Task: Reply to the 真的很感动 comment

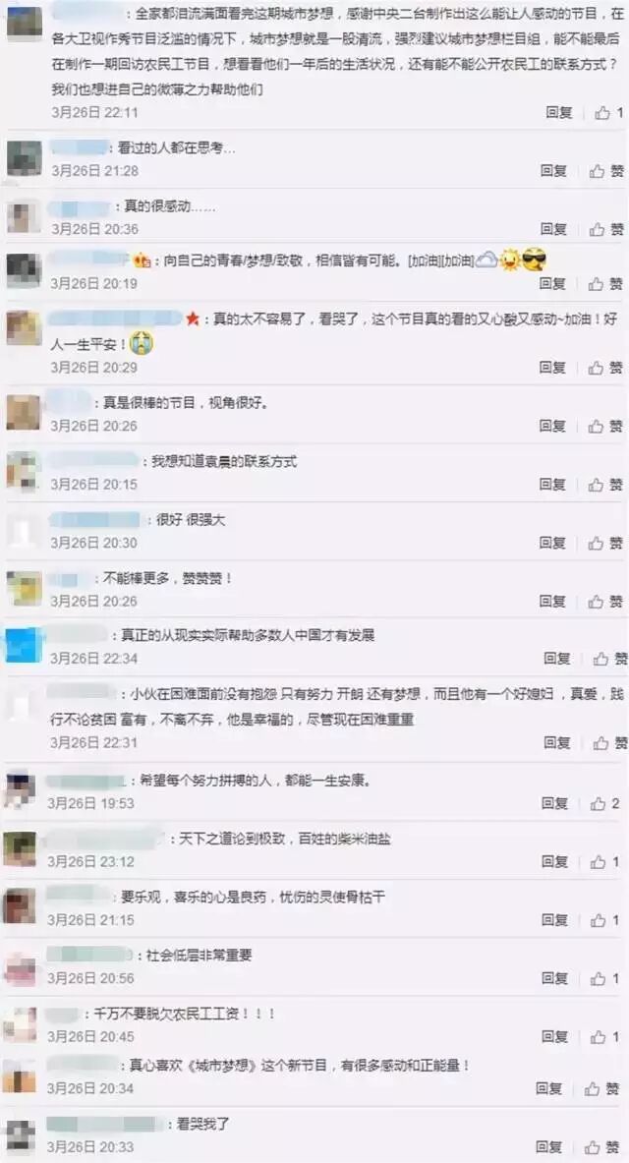Action: pos(553,229)
